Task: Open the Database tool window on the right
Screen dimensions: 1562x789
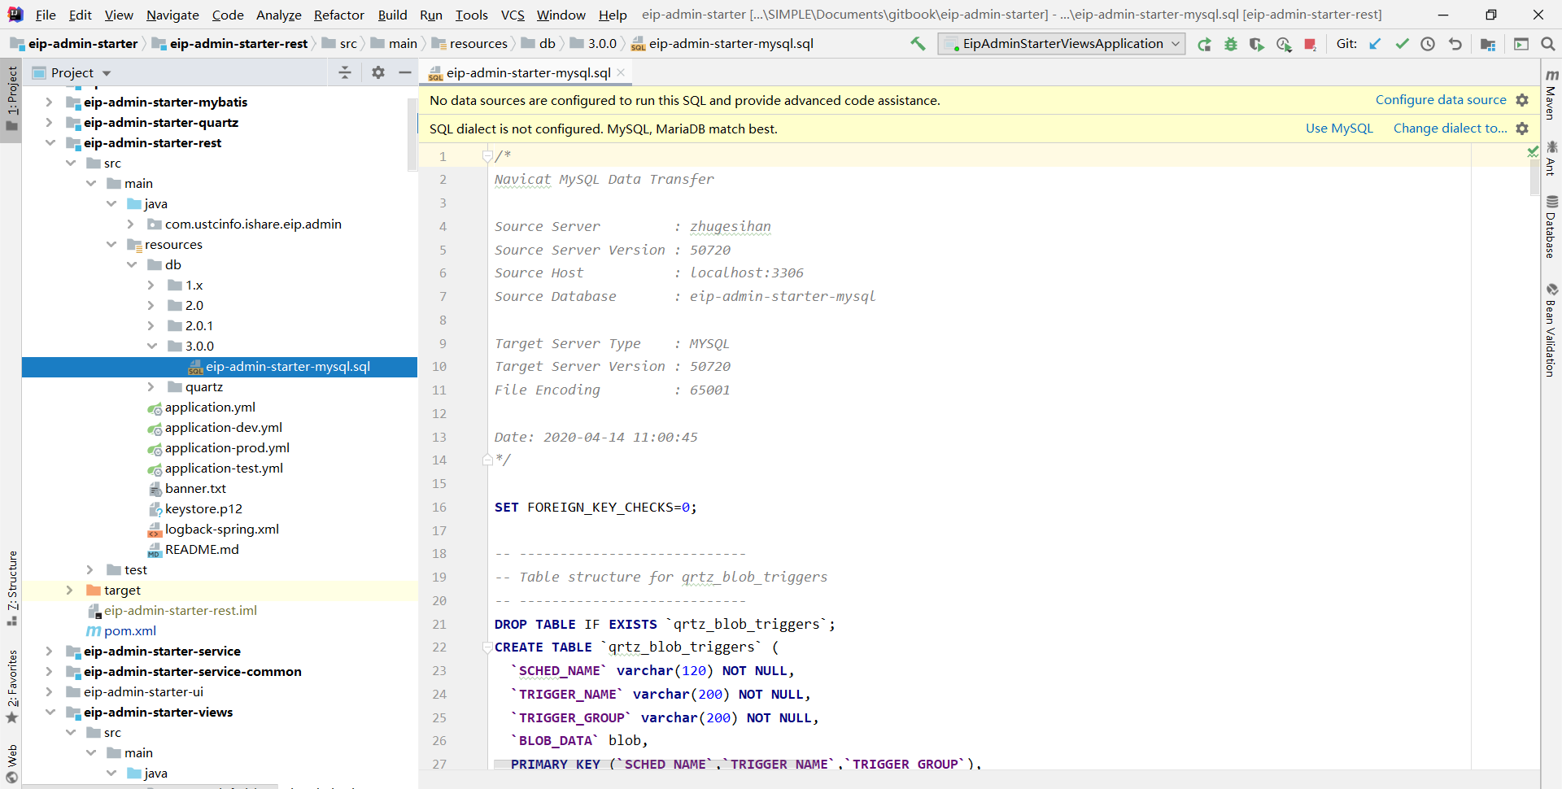Action: coord(1551,228)
